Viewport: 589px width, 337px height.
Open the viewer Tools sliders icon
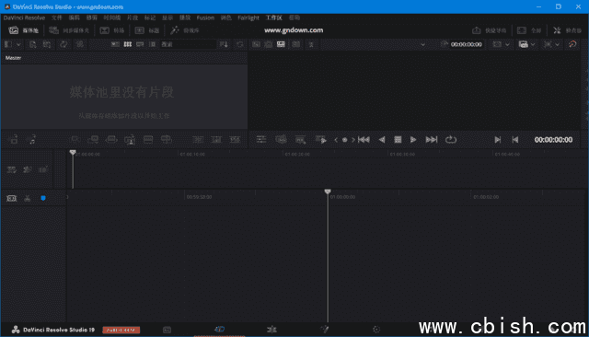tap(261, 140)
